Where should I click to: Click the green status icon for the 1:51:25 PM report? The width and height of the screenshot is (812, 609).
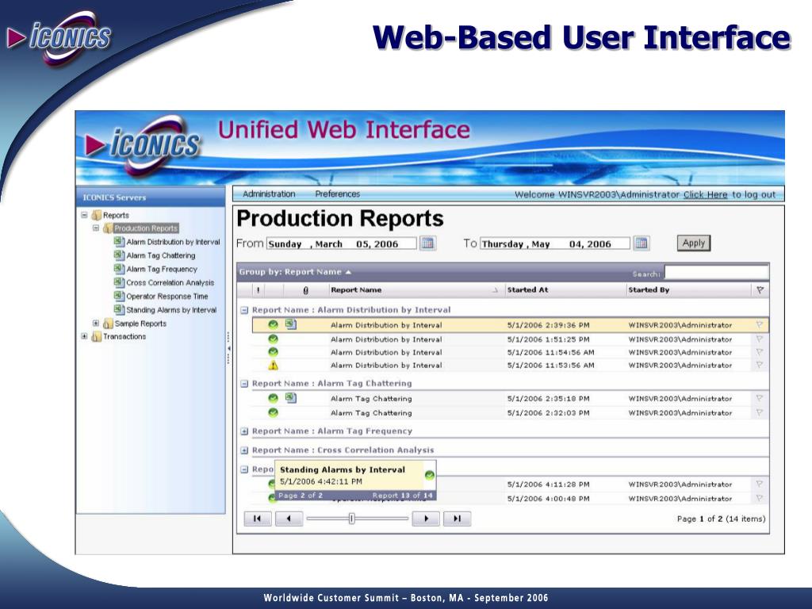point(273,339)
